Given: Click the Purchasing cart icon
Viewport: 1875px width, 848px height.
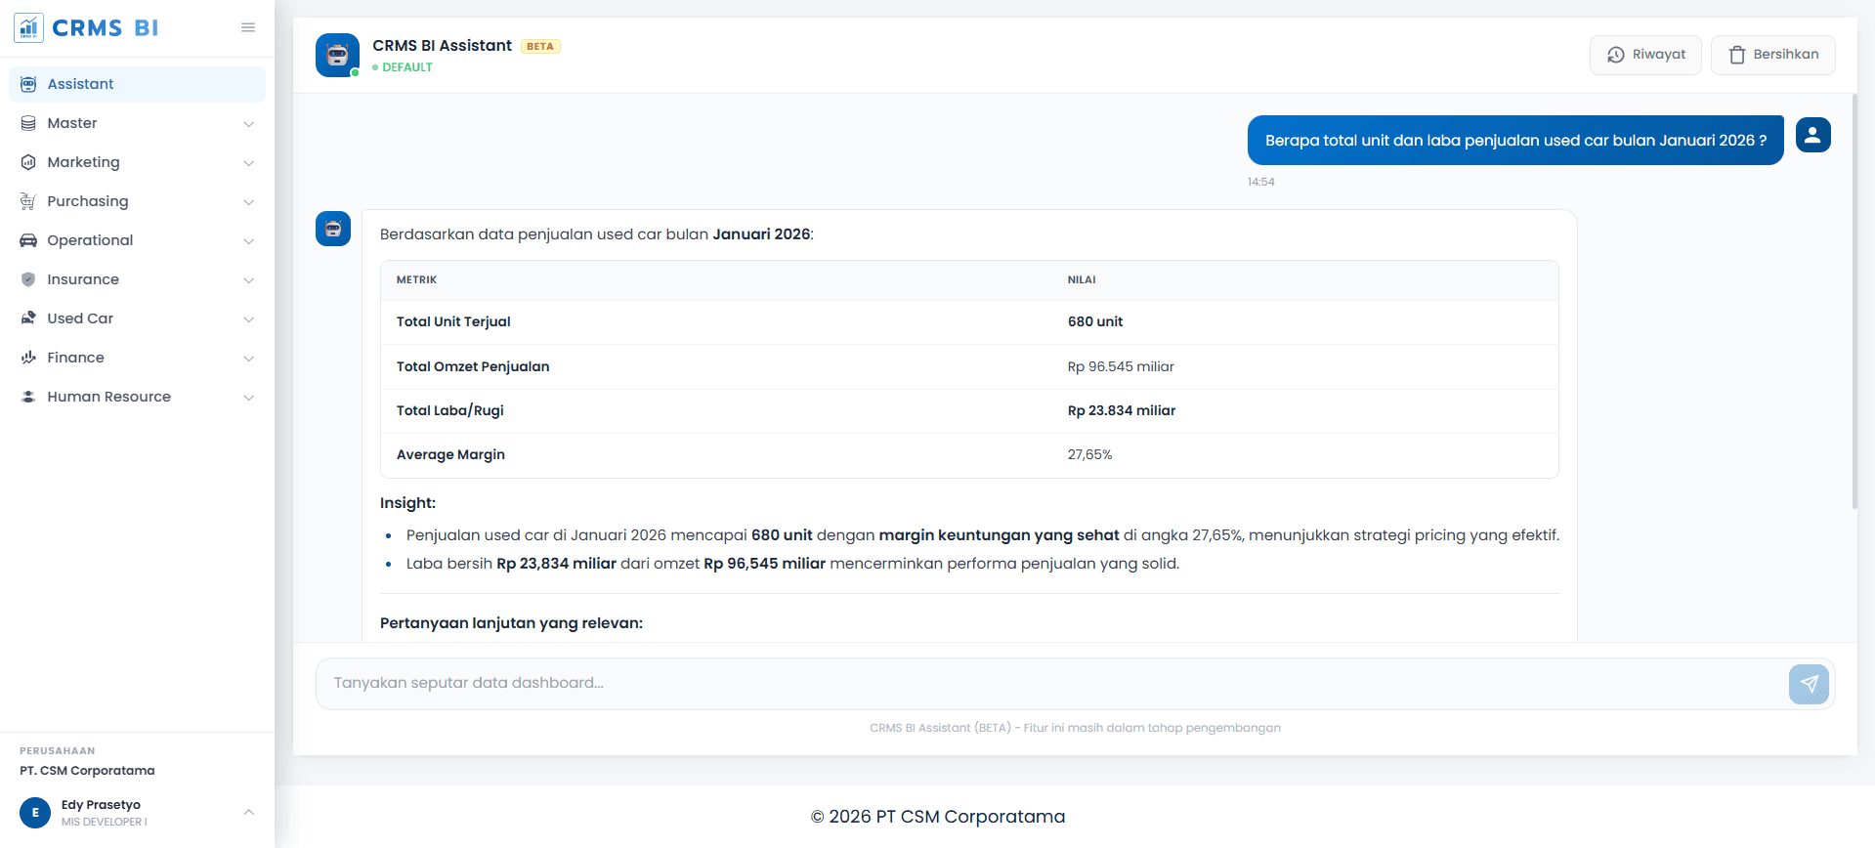Looking at the screenshot, I should click(28, 201).
